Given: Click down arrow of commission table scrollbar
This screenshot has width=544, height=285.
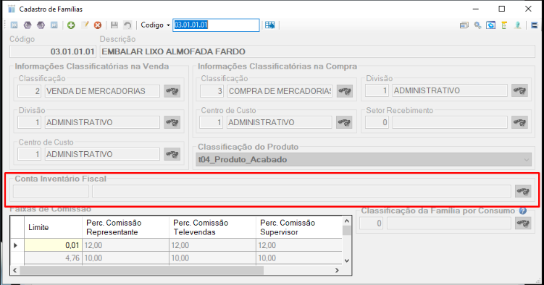Looking at the screenshot, I should [346, 260].
